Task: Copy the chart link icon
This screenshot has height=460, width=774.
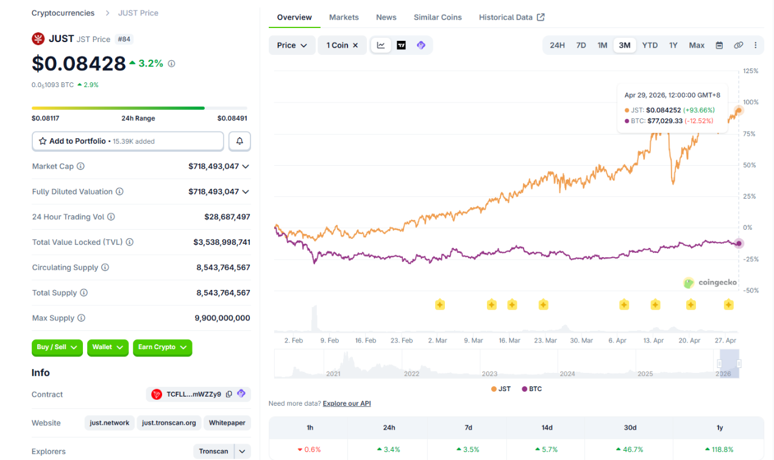Action: (x=738, y=45)
